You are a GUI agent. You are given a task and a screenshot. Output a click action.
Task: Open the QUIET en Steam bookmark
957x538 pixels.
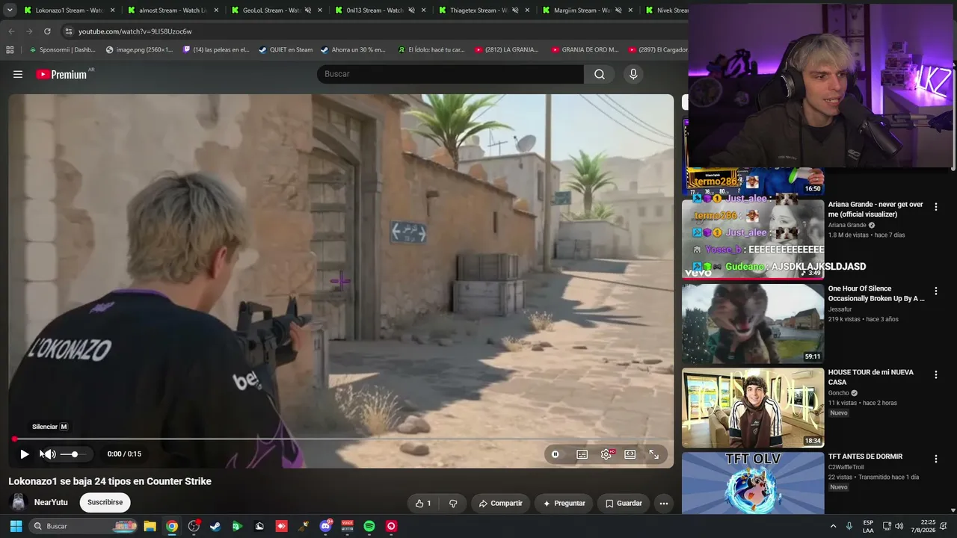[x=286, y=50]
